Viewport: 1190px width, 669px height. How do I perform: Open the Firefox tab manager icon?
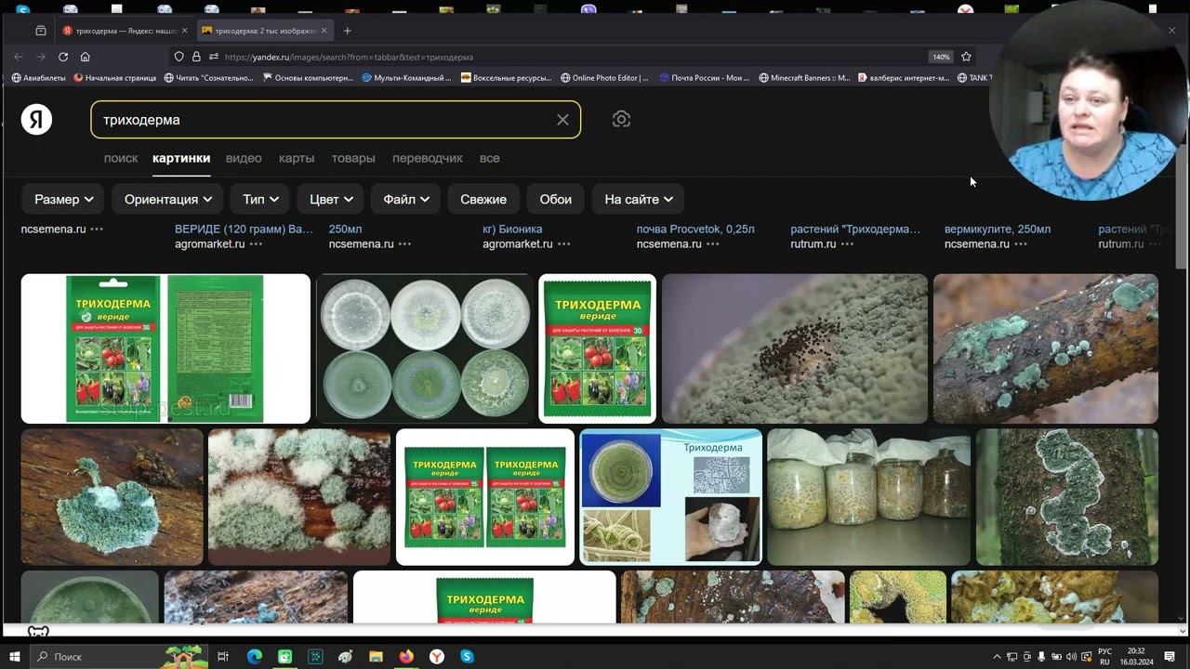pos(41,31)
